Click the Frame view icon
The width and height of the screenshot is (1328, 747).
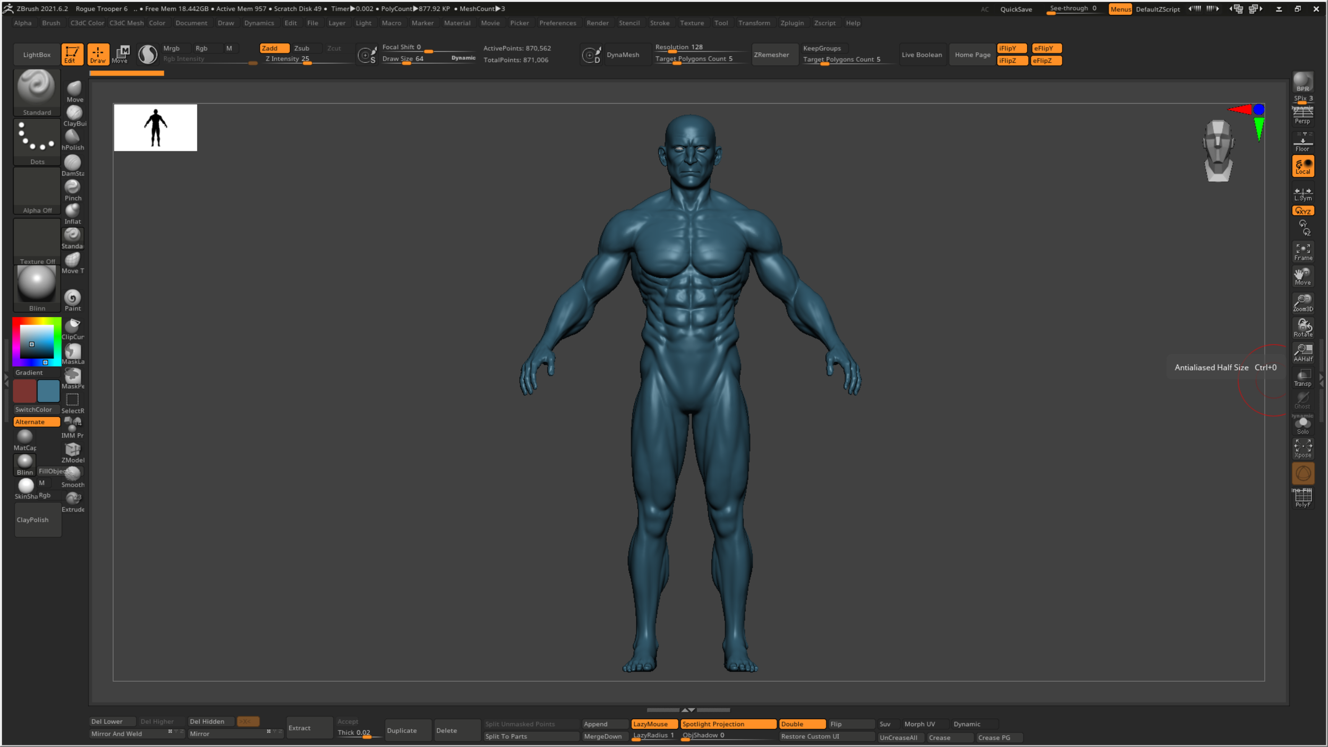click(1303, 252)
